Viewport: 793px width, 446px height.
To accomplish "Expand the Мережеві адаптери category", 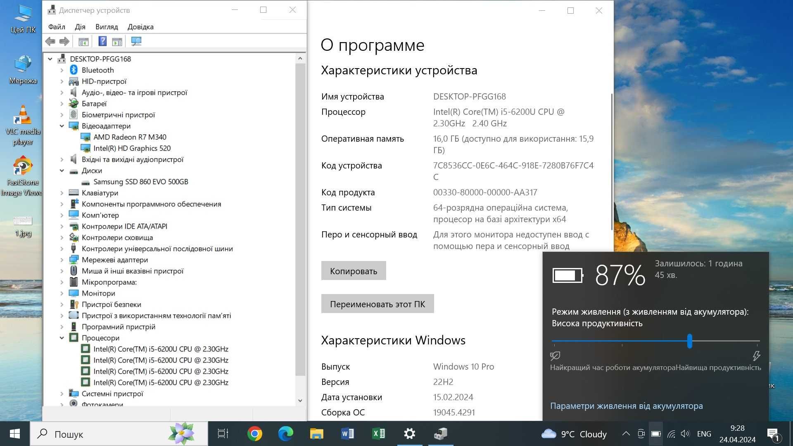I will click(x=62, y=260).
